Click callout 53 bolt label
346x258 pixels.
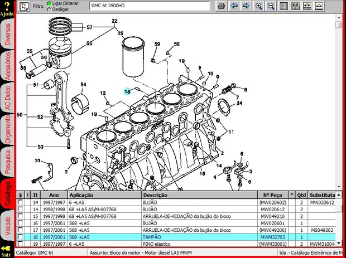[x=40, y=147]
